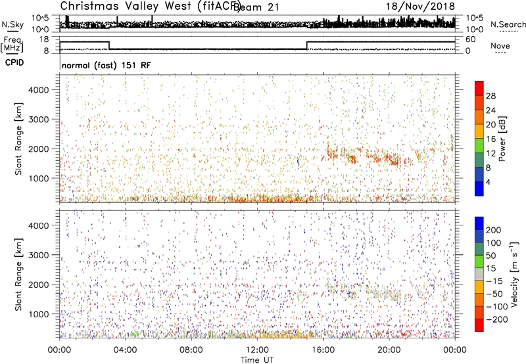Click the '08:00' time axis label
The height and width of the screenshot is (364, 526).
pos(191,350)
